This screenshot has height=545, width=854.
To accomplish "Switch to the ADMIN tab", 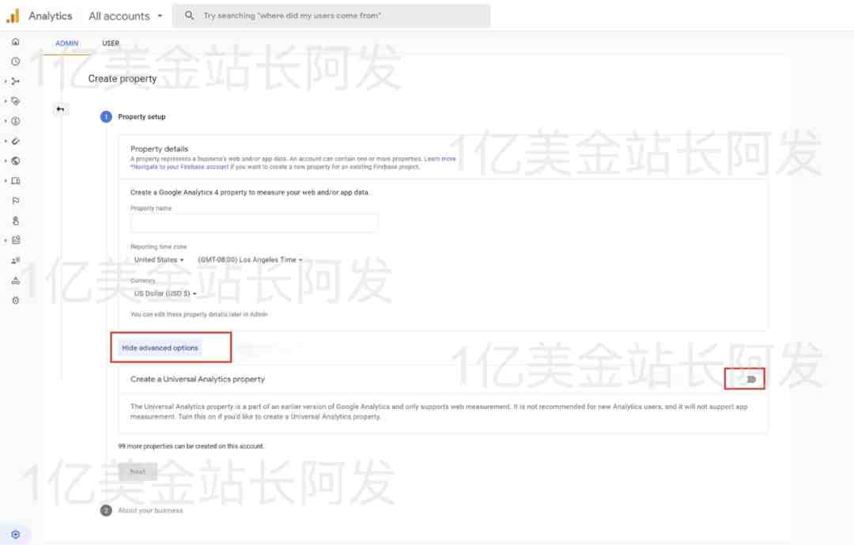I will tap(66, 43).
